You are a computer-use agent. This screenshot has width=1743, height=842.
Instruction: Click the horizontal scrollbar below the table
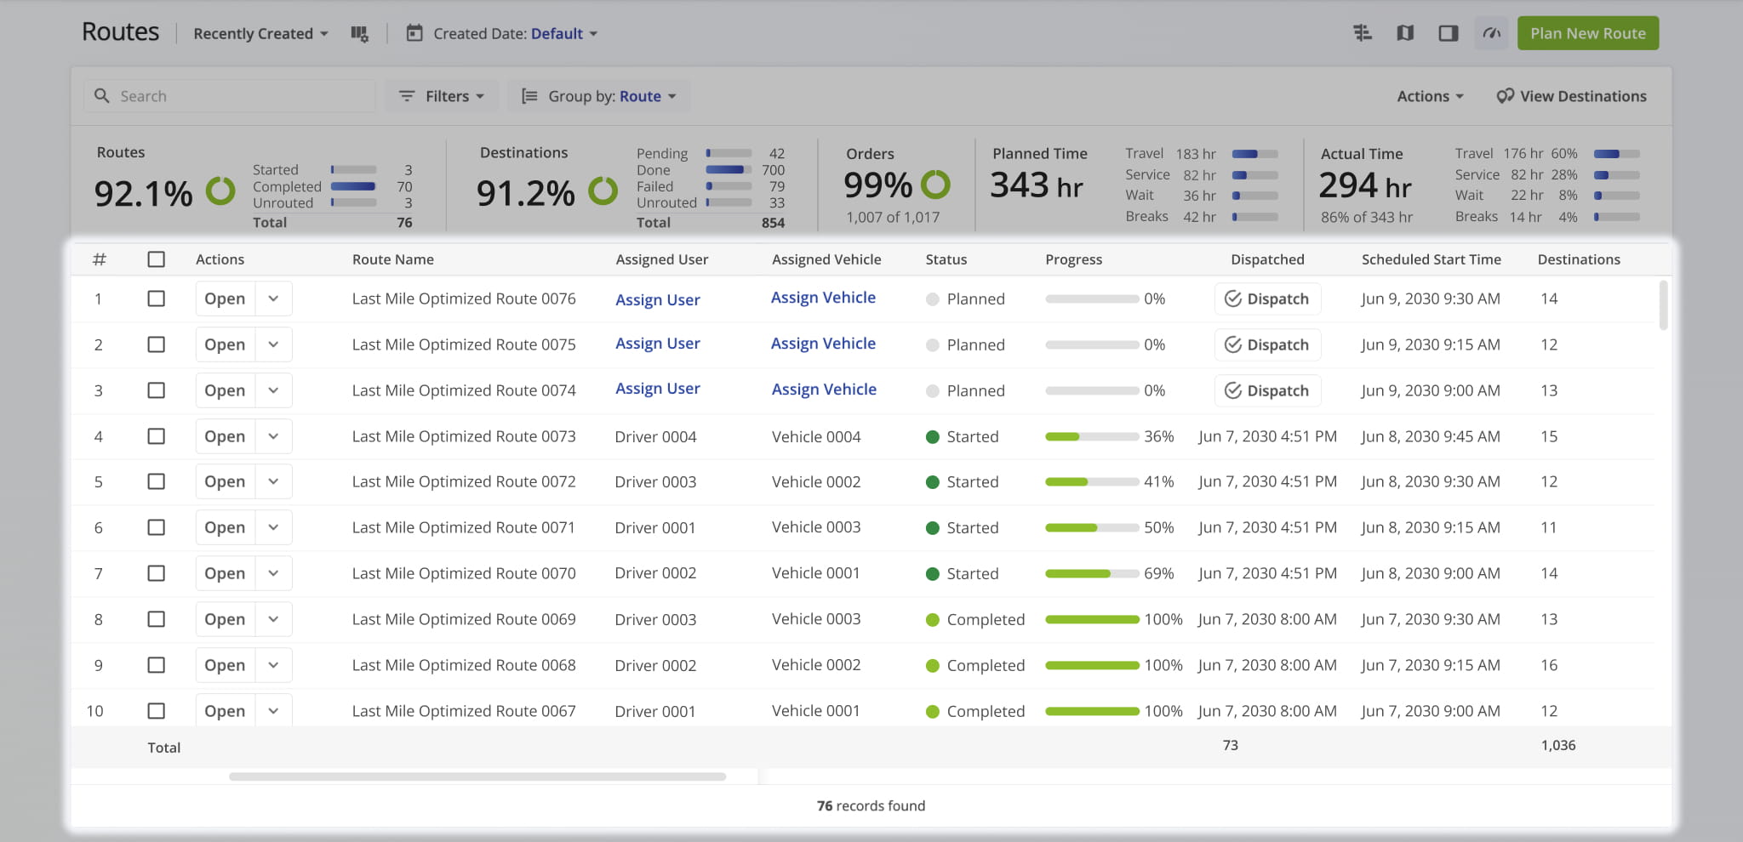[x=477, y=777]
